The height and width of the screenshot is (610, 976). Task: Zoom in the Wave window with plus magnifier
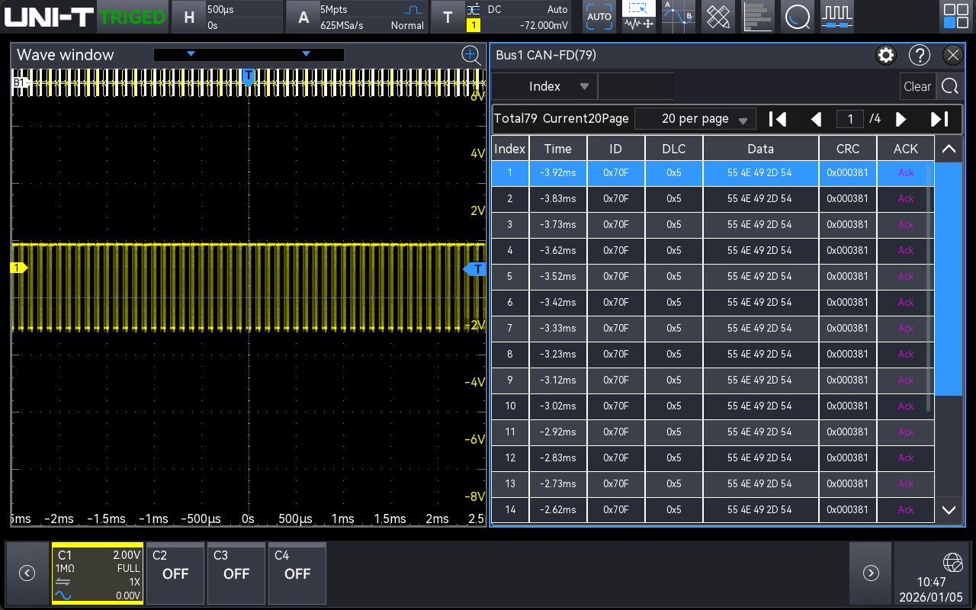tap(471, 54)
